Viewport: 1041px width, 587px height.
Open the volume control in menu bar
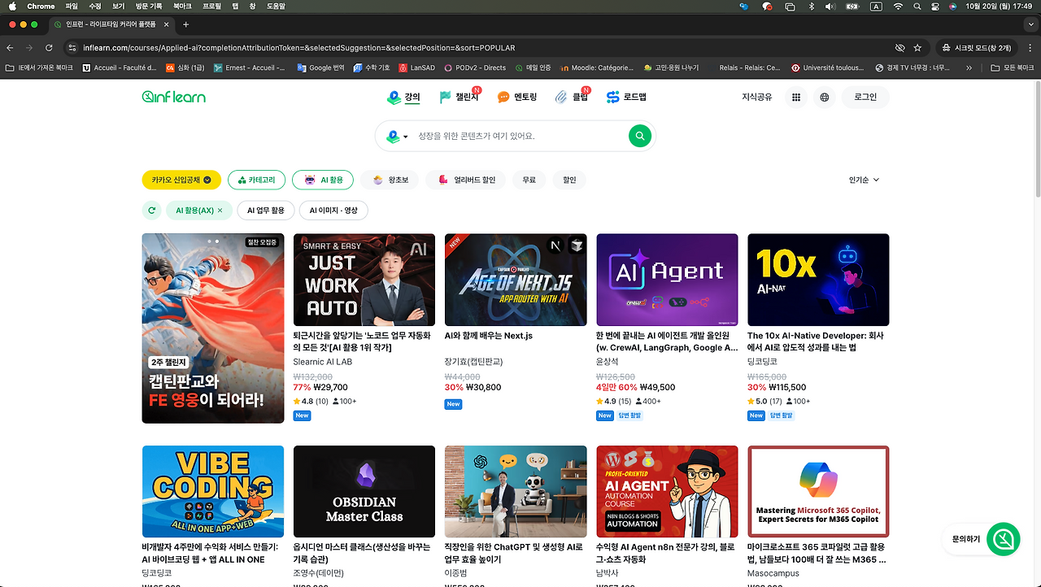pos(830,7)
